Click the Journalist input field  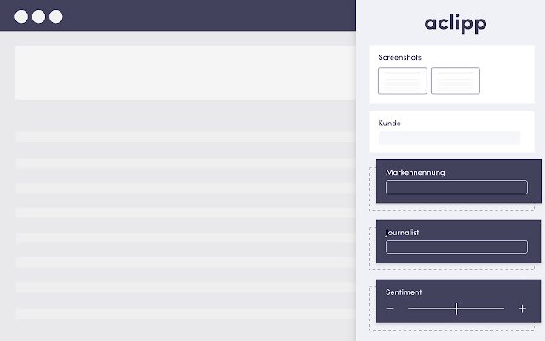(456, 247)
